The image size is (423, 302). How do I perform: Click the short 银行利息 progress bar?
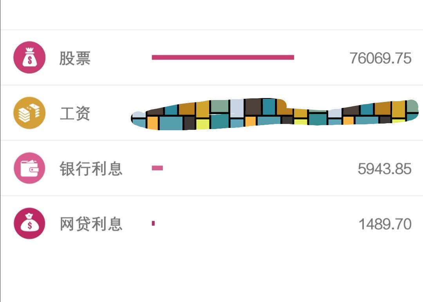pyautogui.click(x=157, y=168)
